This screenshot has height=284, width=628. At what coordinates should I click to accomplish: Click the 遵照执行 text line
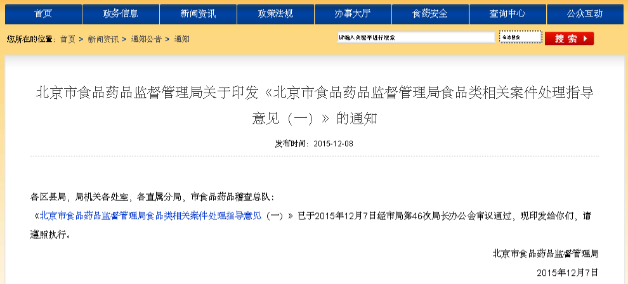click(51, 235)
